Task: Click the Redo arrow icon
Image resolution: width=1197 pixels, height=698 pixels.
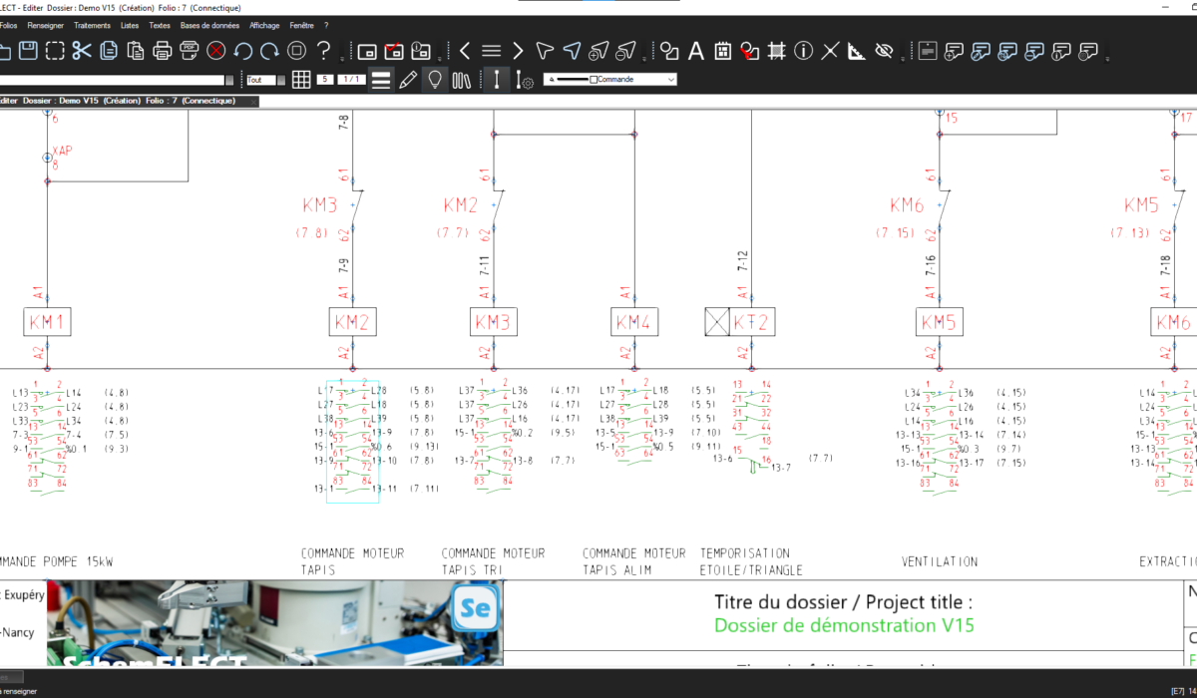Action: 269,50
